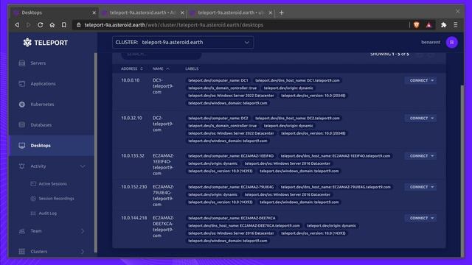This screenshot has height=265, width=472.
Task: Open Connect dropdown arrow for DC1
Action: tap(433, 80)
